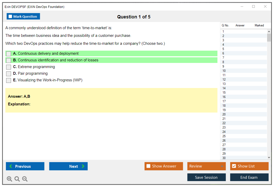This screenshot has width=275, height=188.
Task: Uncheck the Show List option
Action: [234, 166]
